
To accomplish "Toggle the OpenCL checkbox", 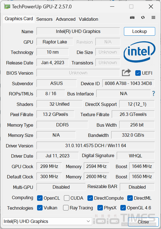I will pyautogui.click(x=40, y=198).
